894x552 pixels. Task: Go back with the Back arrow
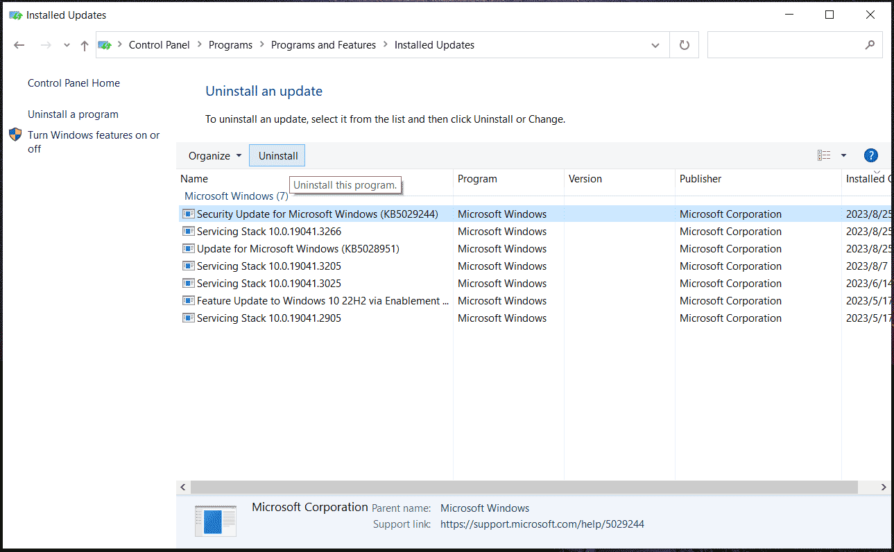point(19,45)
